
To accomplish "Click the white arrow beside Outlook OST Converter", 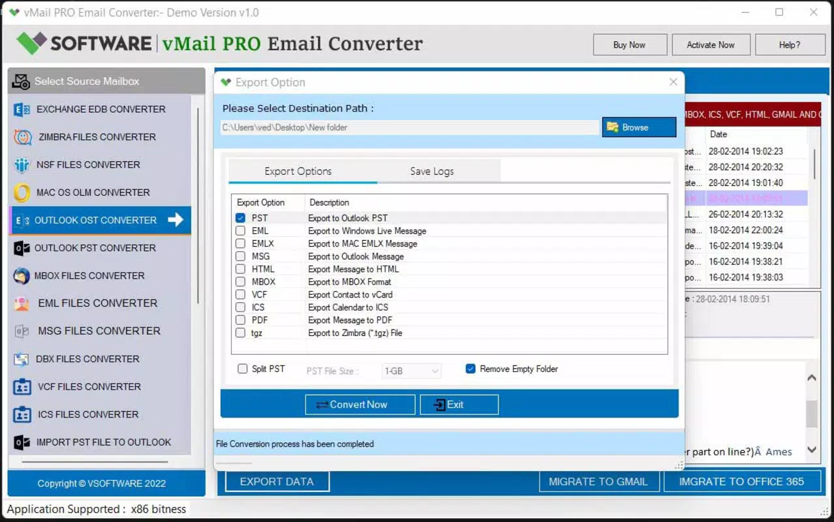I will 176,220.
